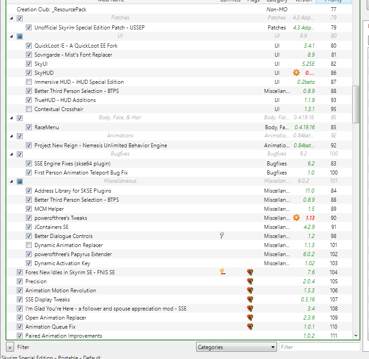The width and height of the screenshot is (369, 359).
Task: Toggle the TrueHUD - HUD Additions checkbox
Action: pos(29,100)
